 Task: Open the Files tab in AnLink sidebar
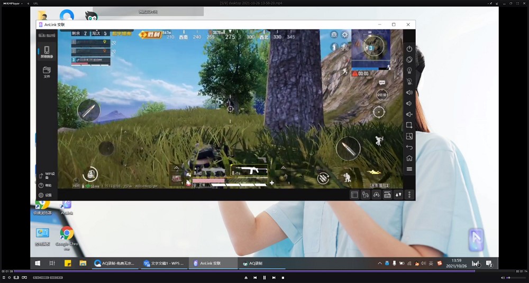[47, 72]
